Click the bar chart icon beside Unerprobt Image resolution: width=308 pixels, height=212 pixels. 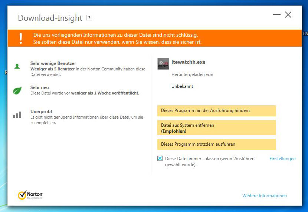coord(17,115)
